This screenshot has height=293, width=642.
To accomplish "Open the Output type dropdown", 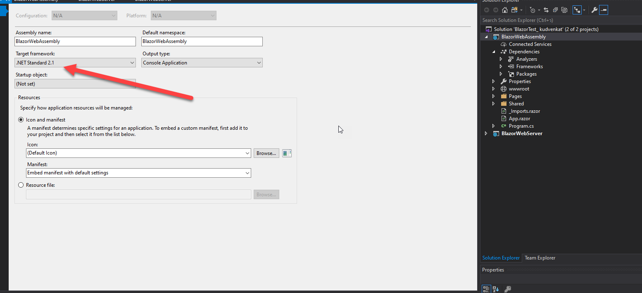I will 258,62.
